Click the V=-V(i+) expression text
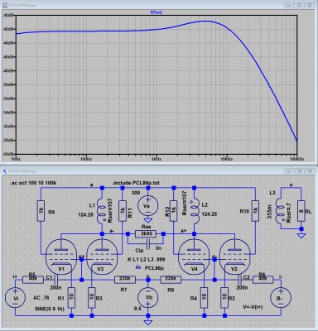Viewport: 318px width, 331px height. (253, 307)
